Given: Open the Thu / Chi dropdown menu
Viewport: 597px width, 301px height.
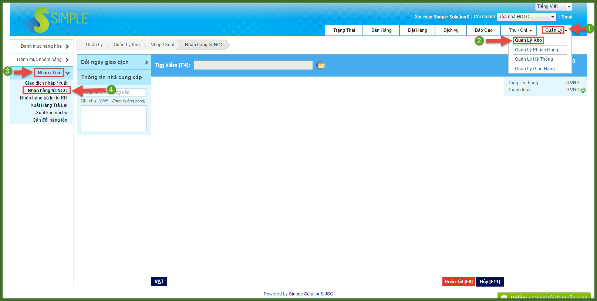Looking at the screenshot, I should click(520, 30).
